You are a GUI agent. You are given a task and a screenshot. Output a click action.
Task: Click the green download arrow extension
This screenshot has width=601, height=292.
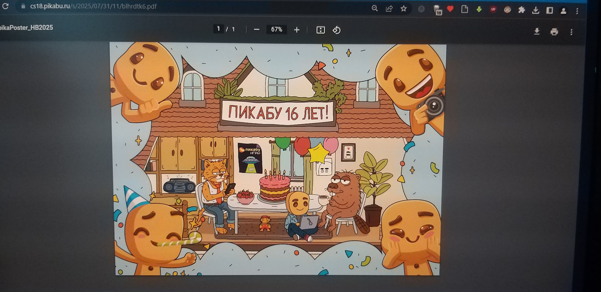[479, 10]
